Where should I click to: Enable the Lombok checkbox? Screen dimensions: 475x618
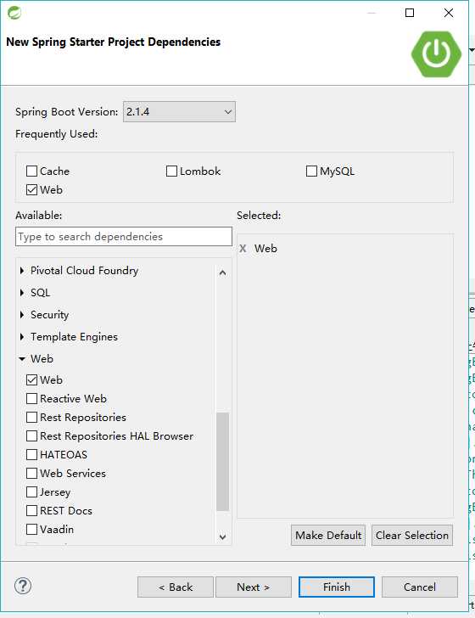pos(171,171)
